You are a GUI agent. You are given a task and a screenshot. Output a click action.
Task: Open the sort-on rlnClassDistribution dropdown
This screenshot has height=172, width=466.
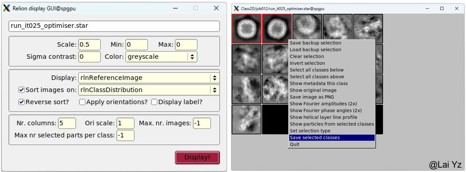(x=149, y=90)
